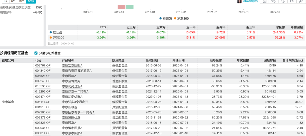Open fund code 004340.OF
Screen dimensions: 306x136
[x=43, y=71]
